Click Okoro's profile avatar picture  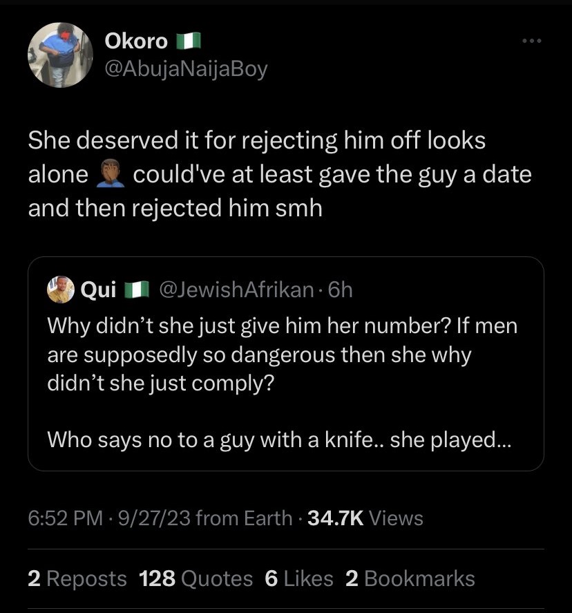point(61,55)
